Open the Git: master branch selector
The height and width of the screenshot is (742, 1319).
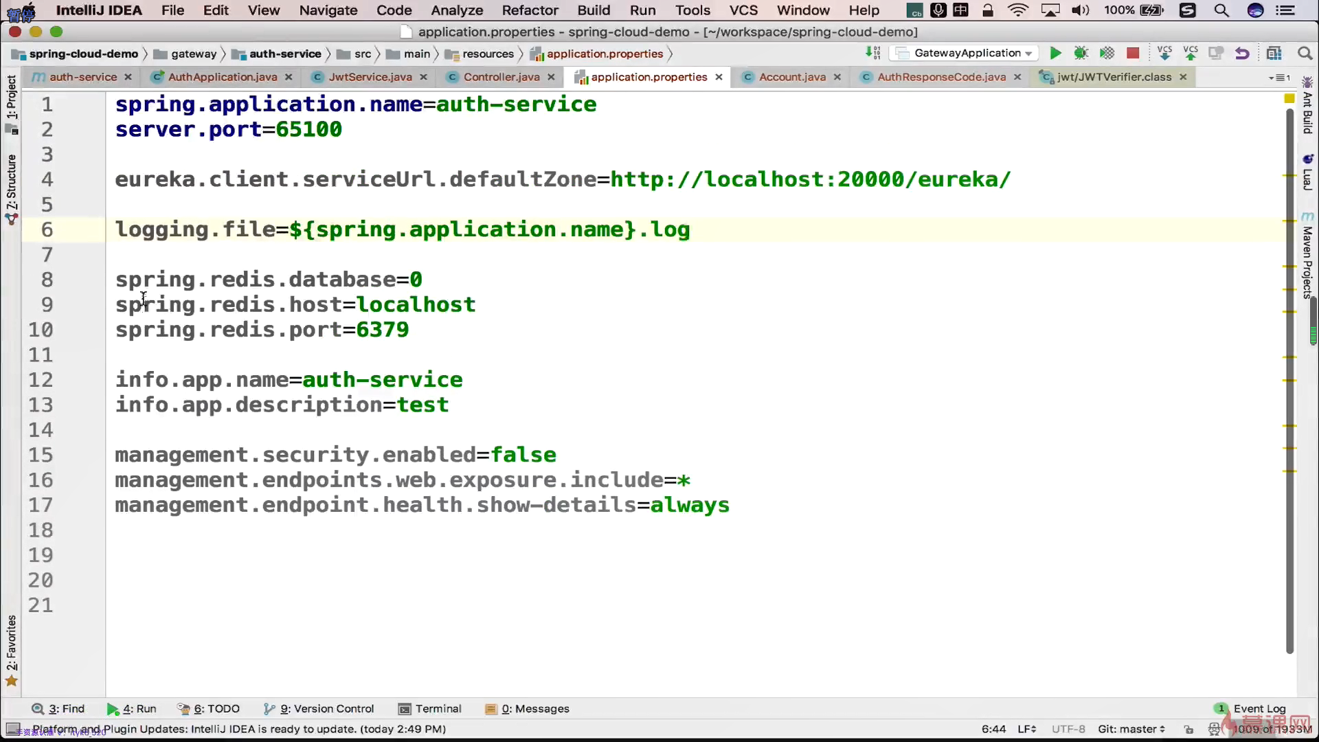pos(1131,729)
